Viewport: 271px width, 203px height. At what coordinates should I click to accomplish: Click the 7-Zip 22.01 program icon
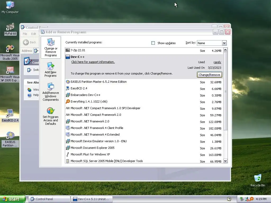pos(68,50)
